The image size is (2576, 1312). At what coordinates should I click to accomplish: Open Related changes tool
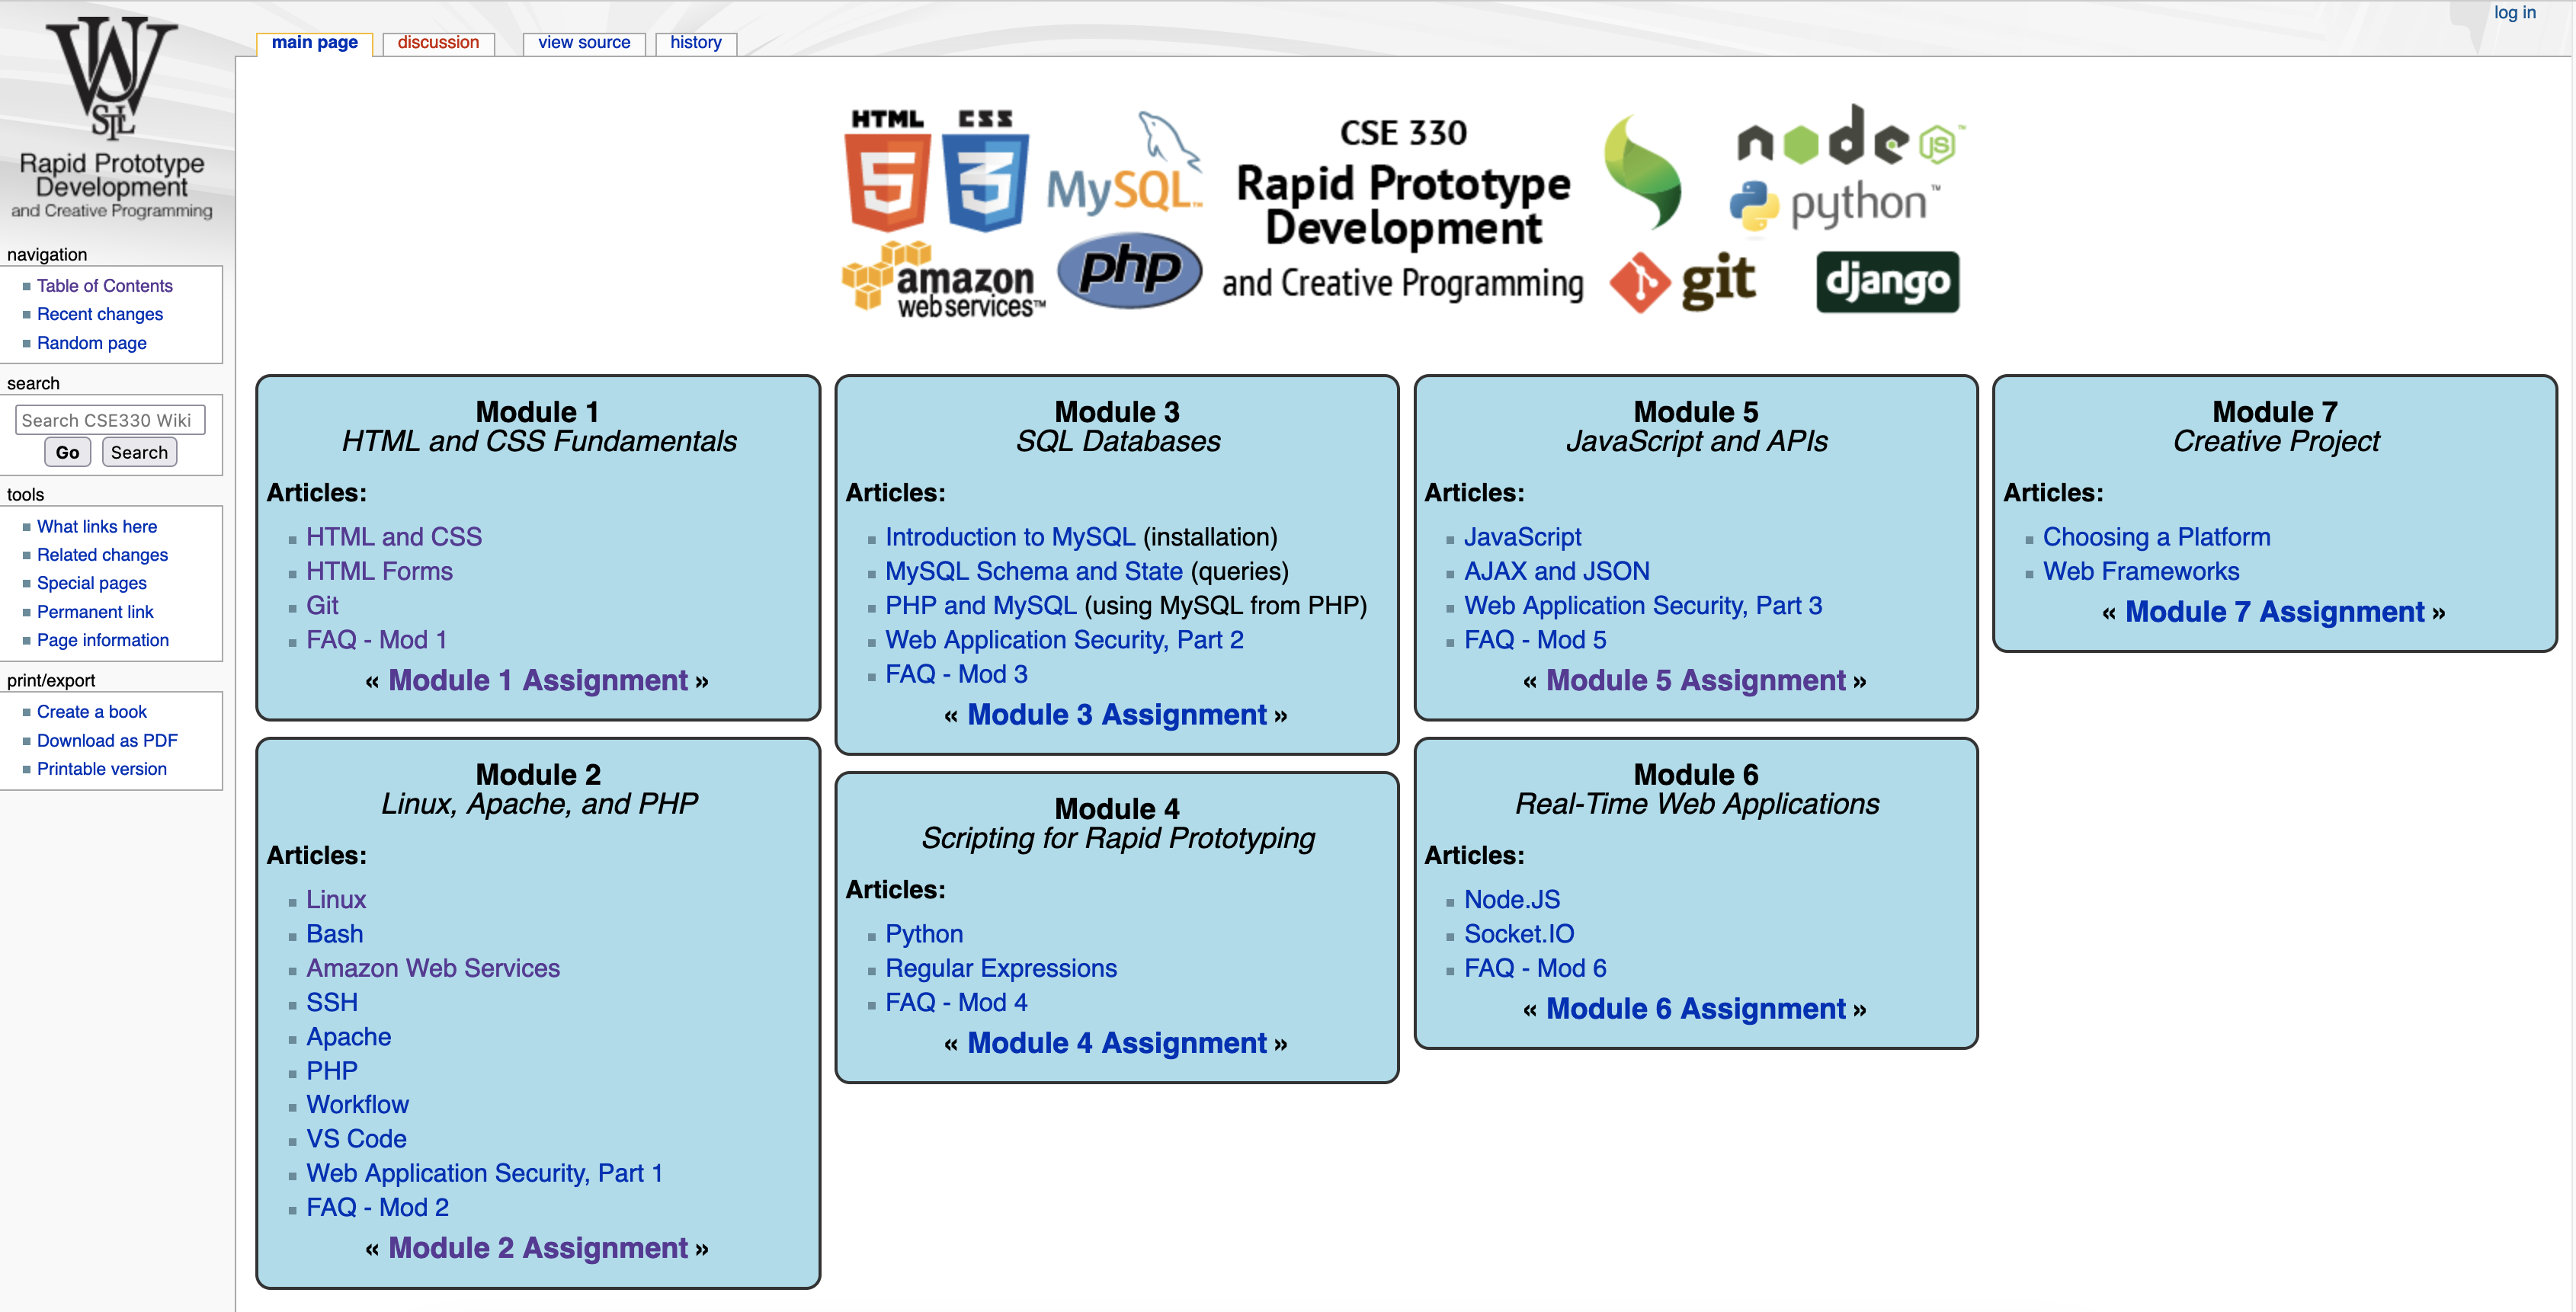click(x=102, y=555)
